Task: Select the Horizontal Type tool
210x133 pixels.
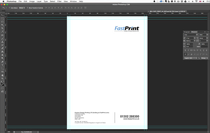Action: 2,65
